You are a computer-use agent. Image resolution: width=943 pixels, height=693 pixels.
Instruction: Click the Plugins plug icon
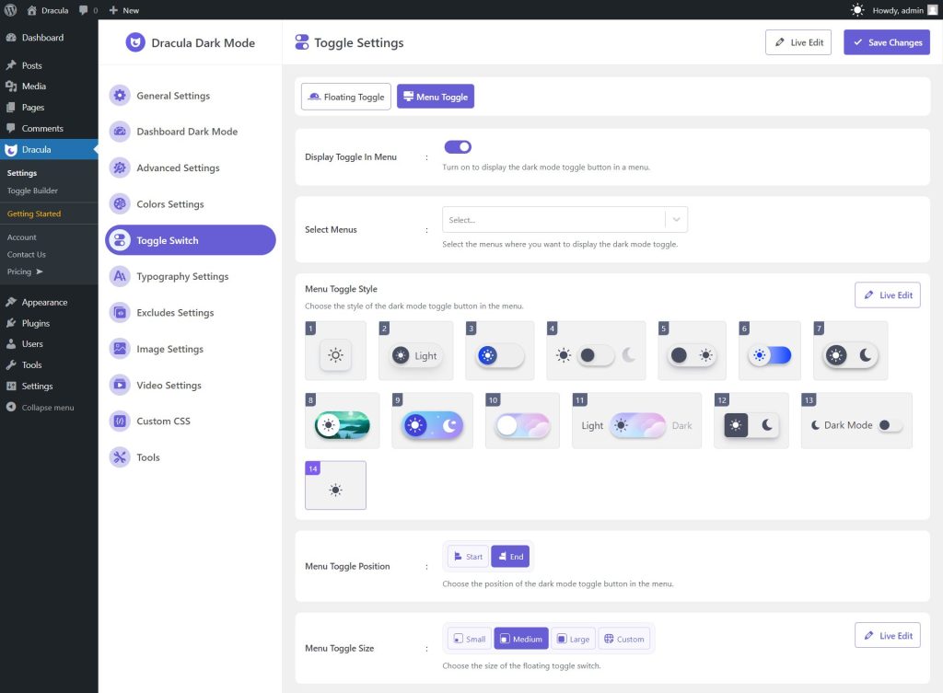point(11,323)
